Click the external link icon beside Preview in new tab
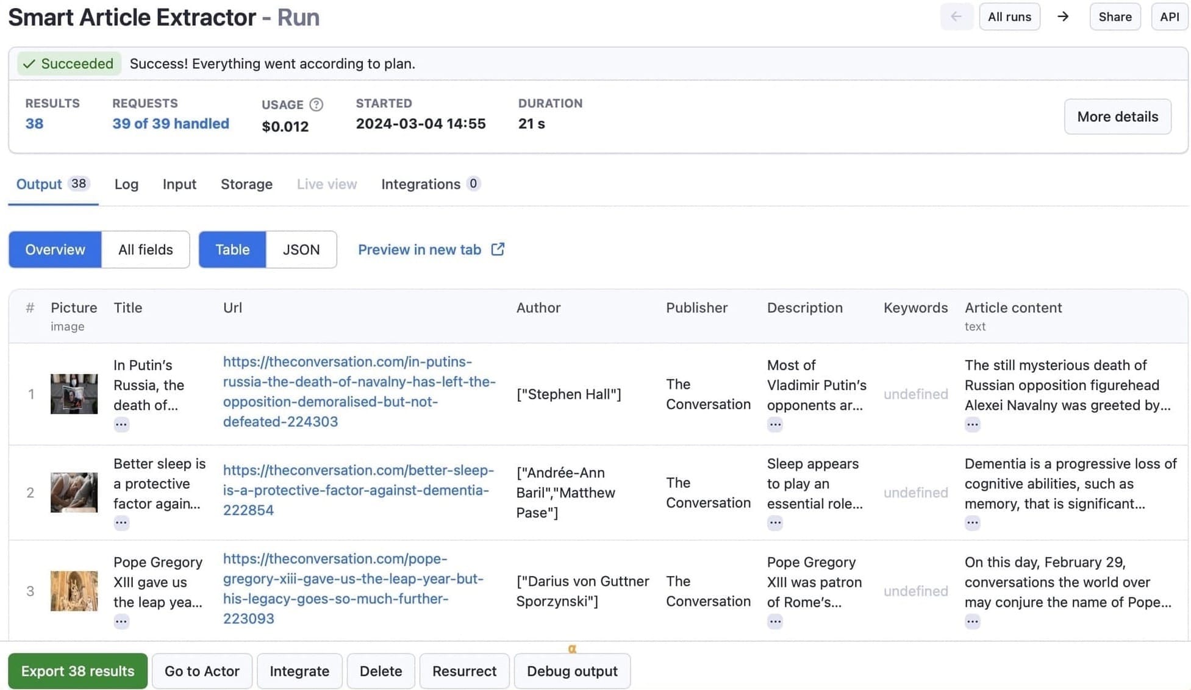 coord(498,249)
